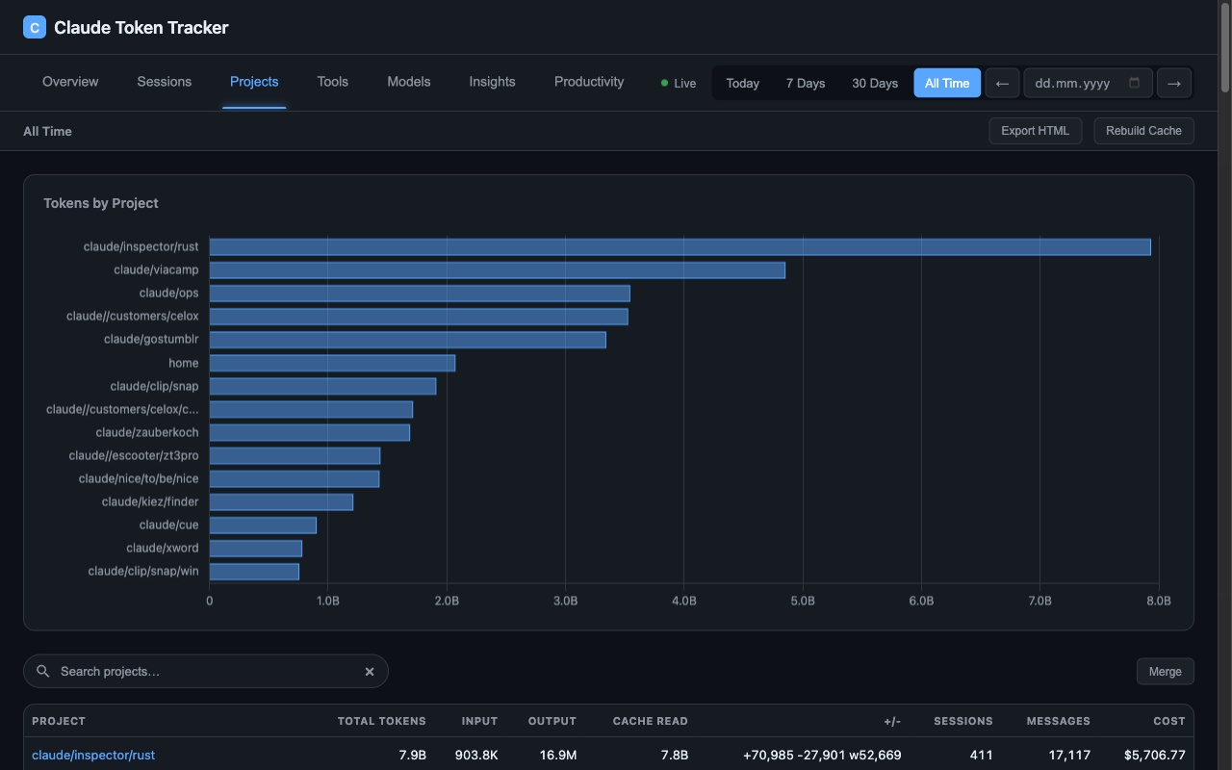Image resolution: width=1232 pixels, height=770 pixels.
Task: Select the Today time range
Action: [x=743, y=83]
